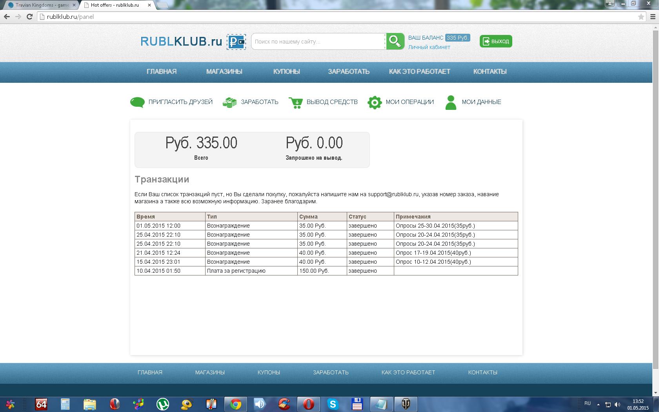
Task: Show hidden tray icons arrow
Action: pyautogui.click(x=598, y=404)
